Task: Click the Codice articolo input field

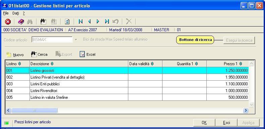Action: 52,40
